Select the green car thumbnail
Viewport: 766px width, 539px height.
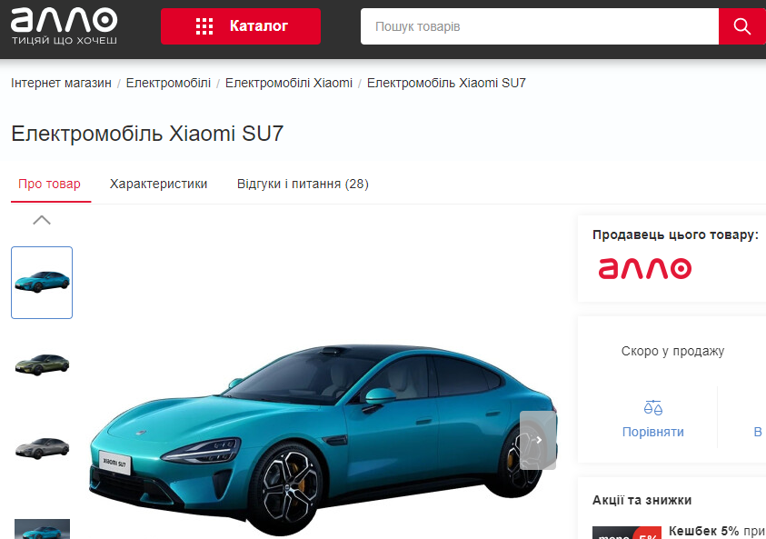point(42,364)
